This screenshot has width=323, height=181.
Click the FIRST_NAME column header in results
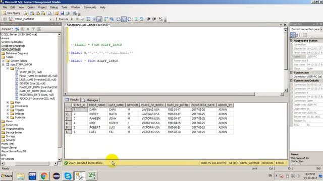click(97, 105)
